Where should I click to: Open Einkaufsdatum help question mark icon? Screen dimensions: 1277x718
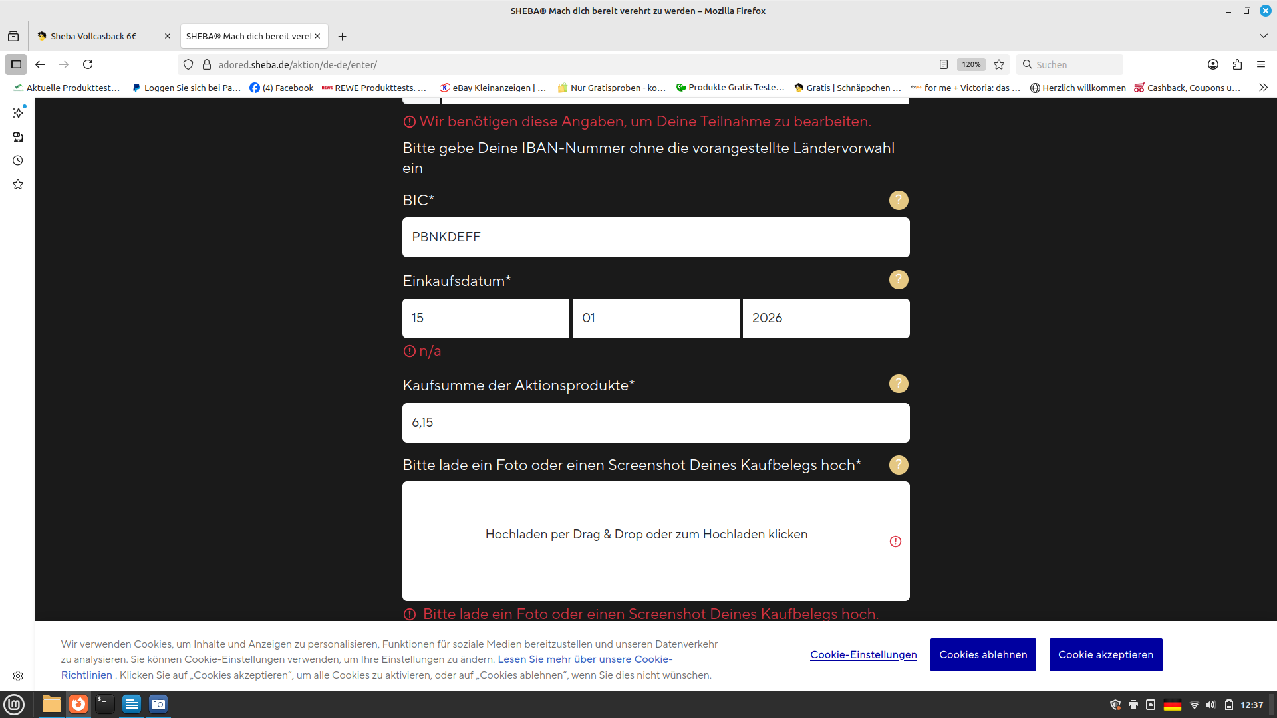898,280
